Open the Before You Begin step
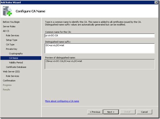Image resolution: width=160 pixels, height=119 pixels. pos(11,22)
